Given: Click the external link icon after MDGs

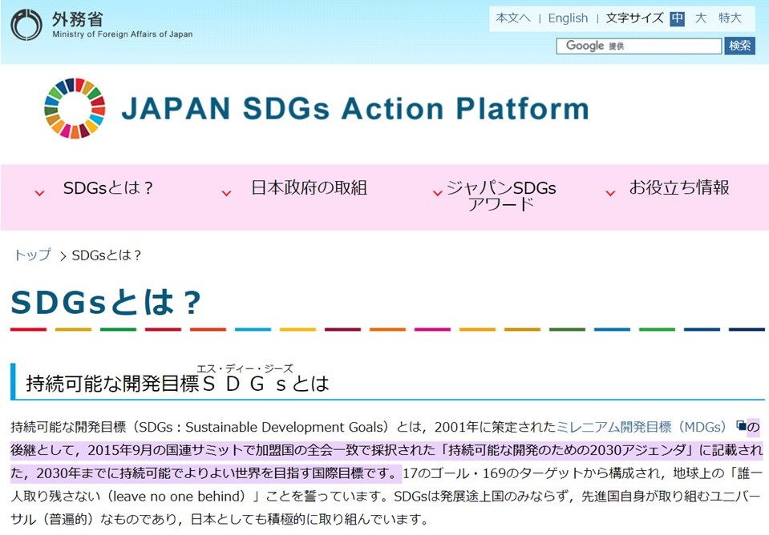Looking at the screenshot, I should pyautogui.click(x=741, y=426).
